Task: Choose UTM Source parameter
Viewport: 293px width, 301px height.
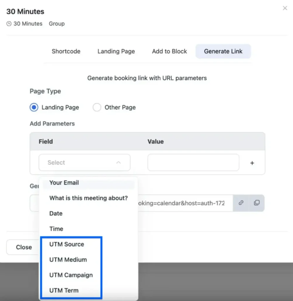Action: [x=67, y=244]
